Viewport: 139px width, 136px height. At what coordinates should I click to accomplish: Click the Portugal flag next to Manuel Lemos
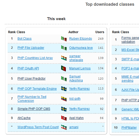click(63, 68)
